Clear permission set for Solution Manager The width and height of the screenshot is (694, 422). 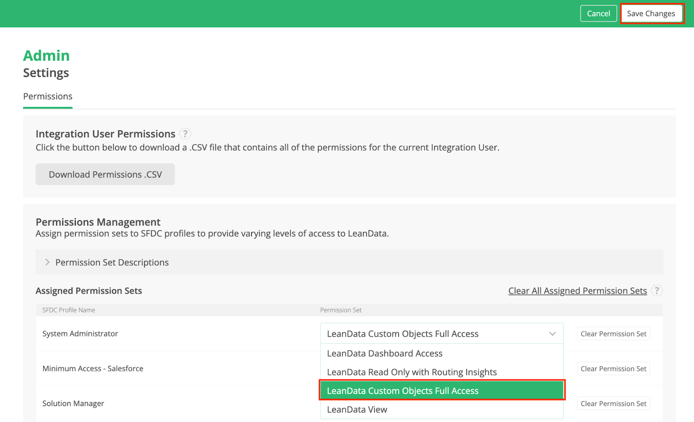[x=613, y=404]
